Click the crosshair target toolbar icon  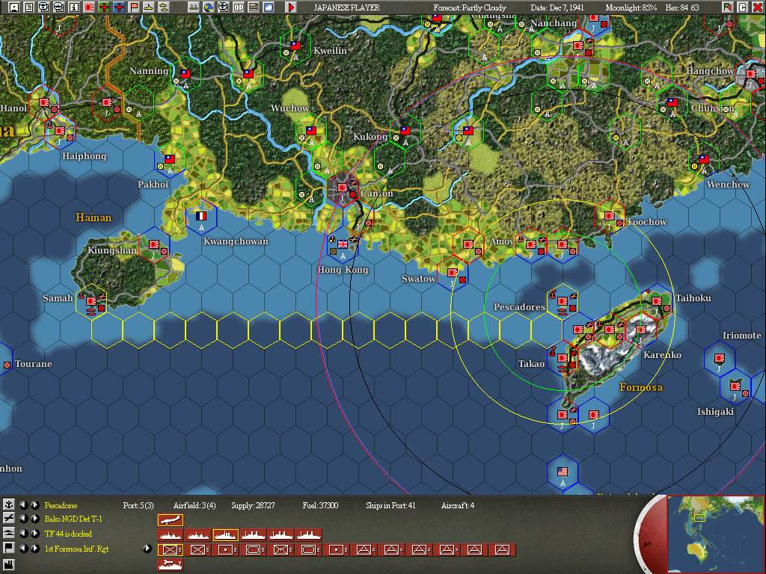224,7
